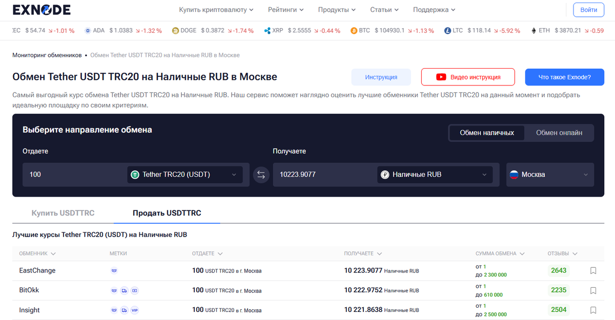Expand the Продукты menu
The width and height of the screenshot is (615, 320).
click(x=337, y=10)
